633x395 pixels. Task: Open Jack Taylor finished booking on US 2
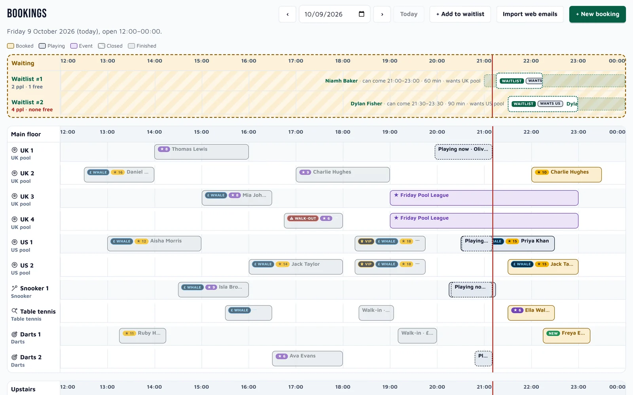click(296, 267)
